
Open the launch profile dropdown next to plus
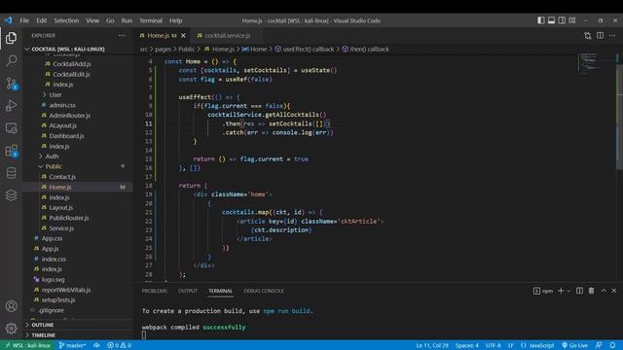pyautogui.click(x=568, y=291)
